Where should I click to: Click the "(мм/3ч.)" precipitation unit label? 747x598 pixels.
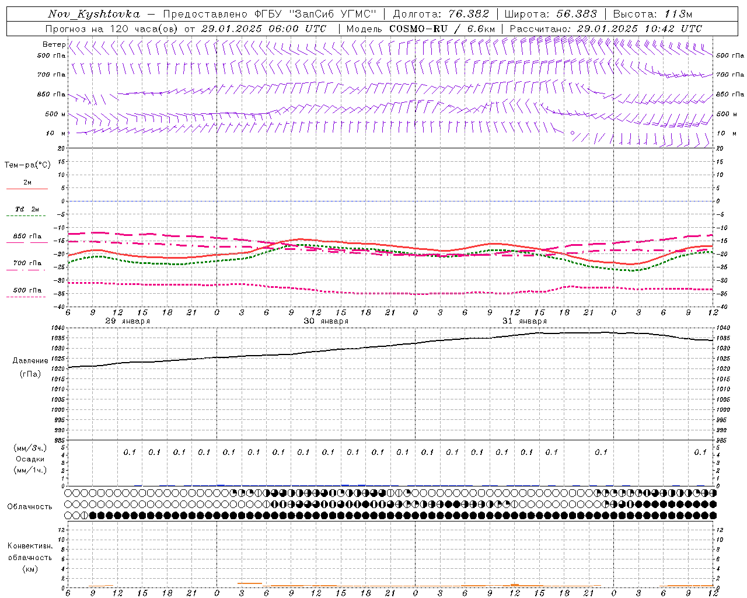[30, 448]
